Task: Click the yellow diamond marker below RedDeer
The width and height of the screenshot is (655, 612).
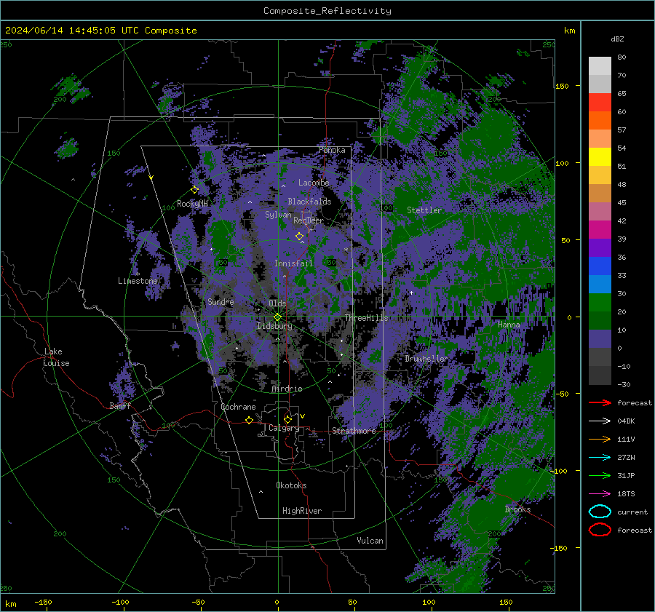Action: pos(299,237)
